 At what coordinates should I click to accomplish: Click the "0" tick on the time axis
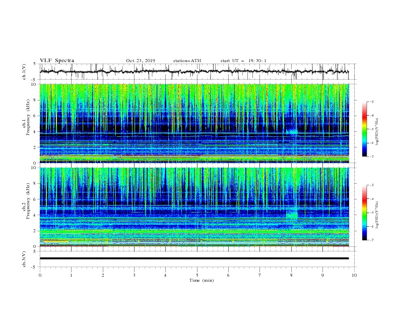[40, 275]
